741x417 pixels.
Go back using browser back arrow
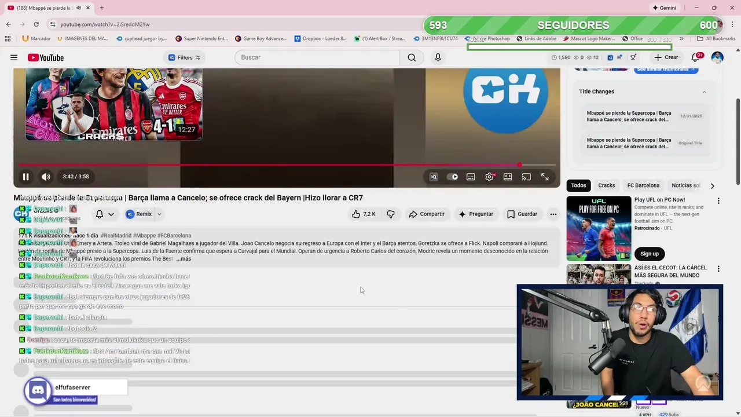[x=8, y=24]
